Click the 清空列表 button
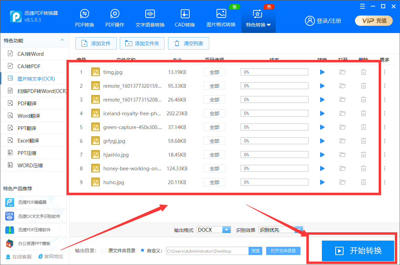This screenshot has height=265, width=400. (x=189, y=43)
